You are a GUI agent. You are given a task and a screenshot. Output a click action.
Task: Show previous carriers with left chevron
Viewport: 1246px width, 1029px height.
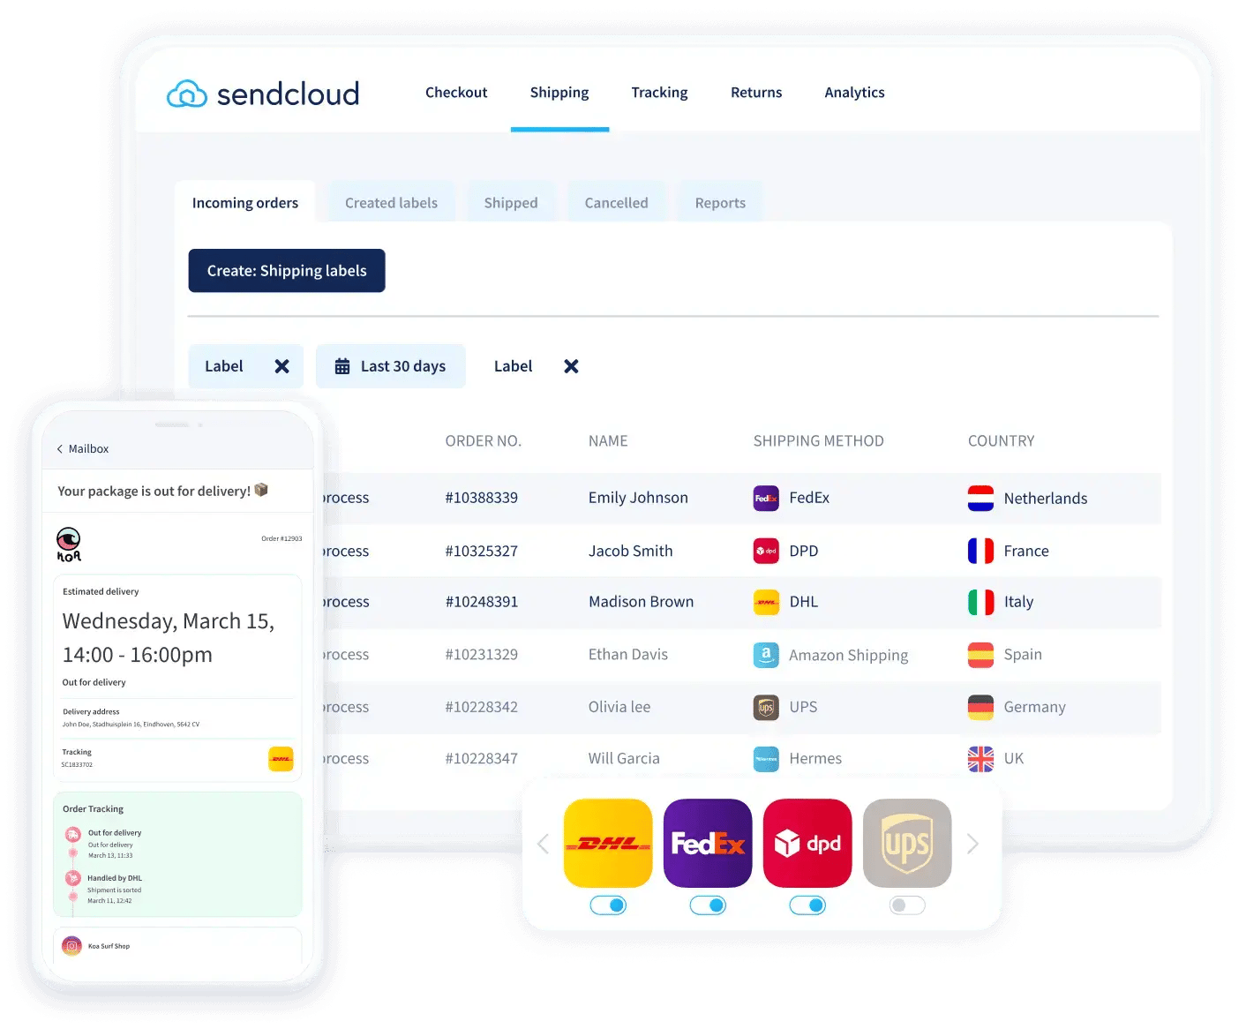[x=543, y=845]
